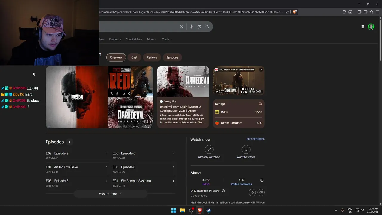The width and height of the screenshot is (382, 215).
Task: Open Rotten Tomatoes 87% rating row
Action: point(239,123)
